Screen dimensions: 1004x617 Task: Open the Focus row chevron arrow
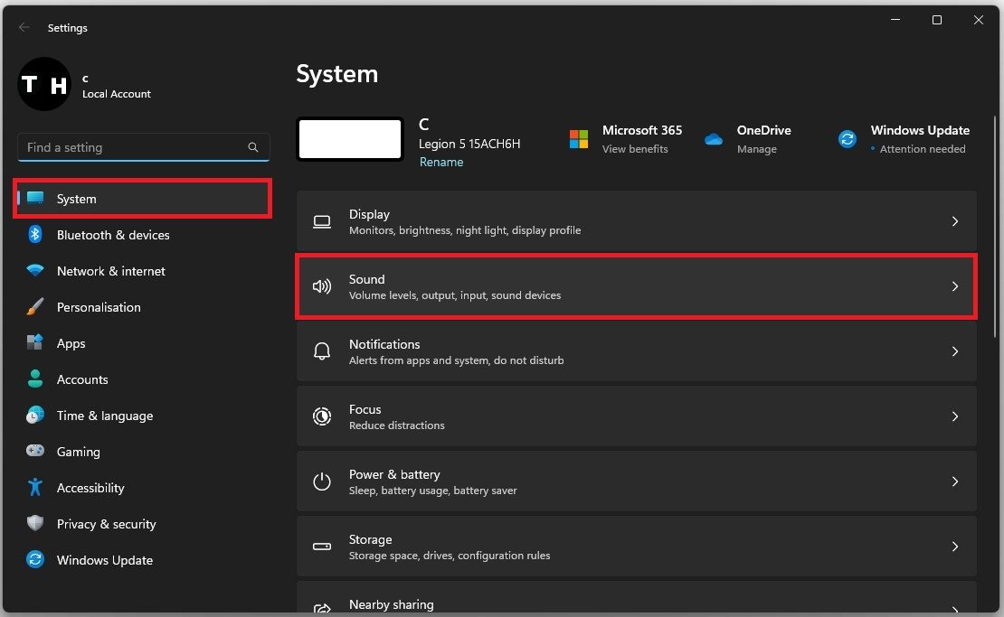coord(954,416)
